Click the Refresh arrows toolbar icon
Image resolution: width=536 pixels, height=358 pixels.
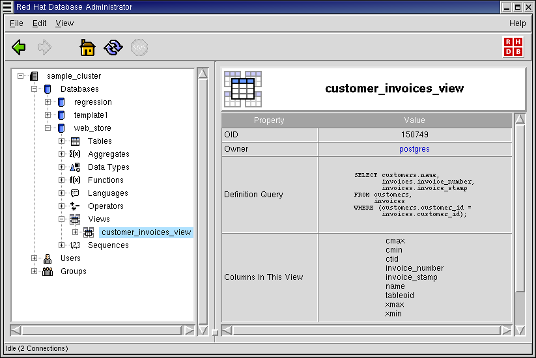point(113,47)
